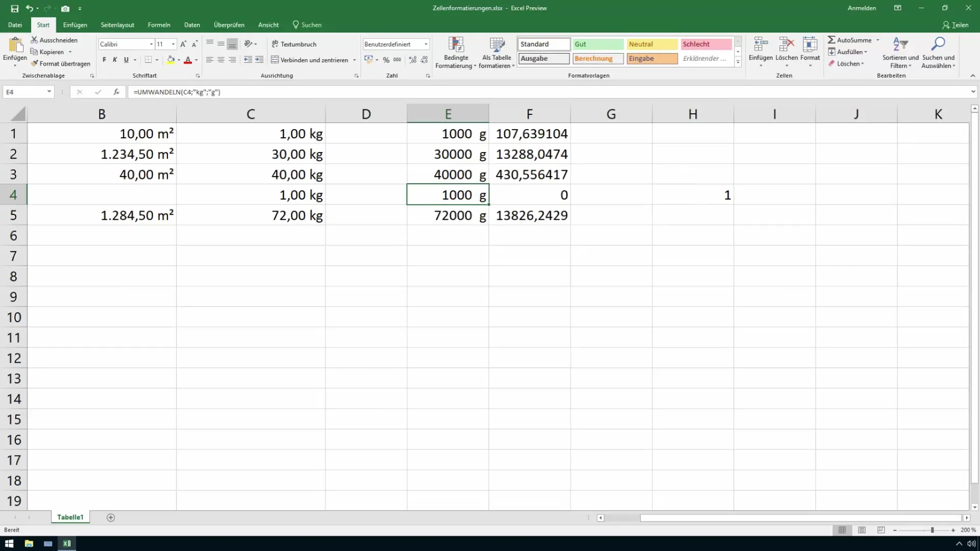The image size is (980, 551).
Task: Add a new sheet with plus button
Action: 111,517
